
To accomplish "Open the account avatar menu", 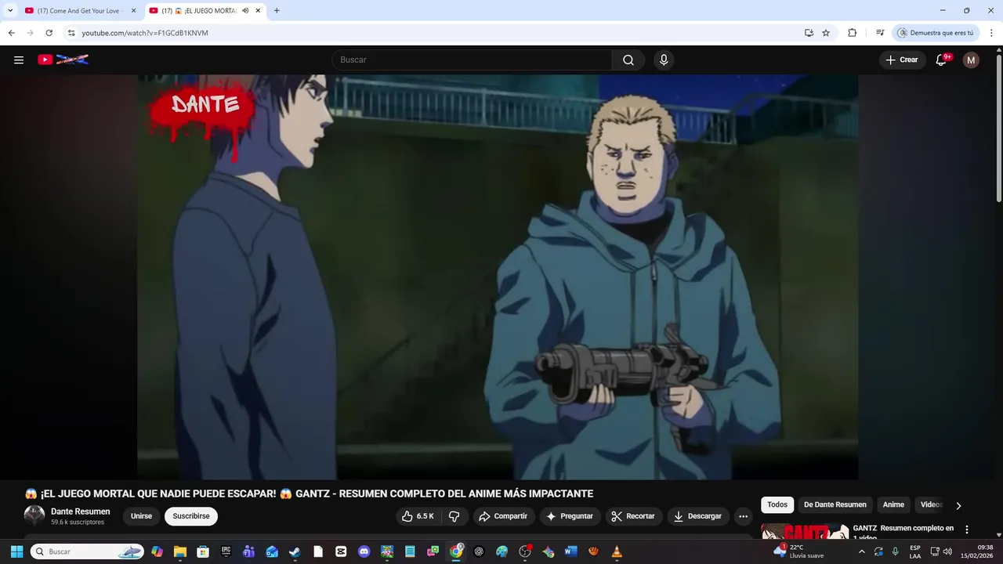I will [x=971, y=60].
